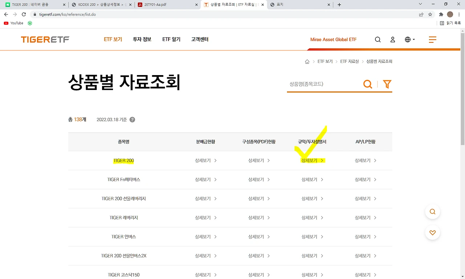Click the tab search chevron

pos(420,4)
